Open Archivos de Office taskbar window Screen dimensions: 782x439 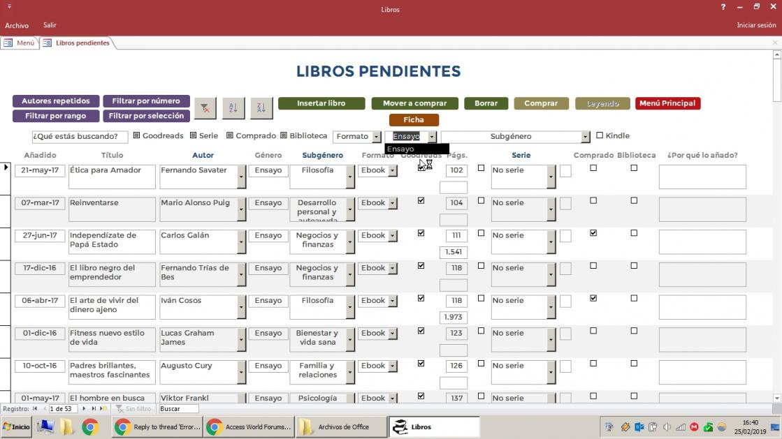coord(341,427)
